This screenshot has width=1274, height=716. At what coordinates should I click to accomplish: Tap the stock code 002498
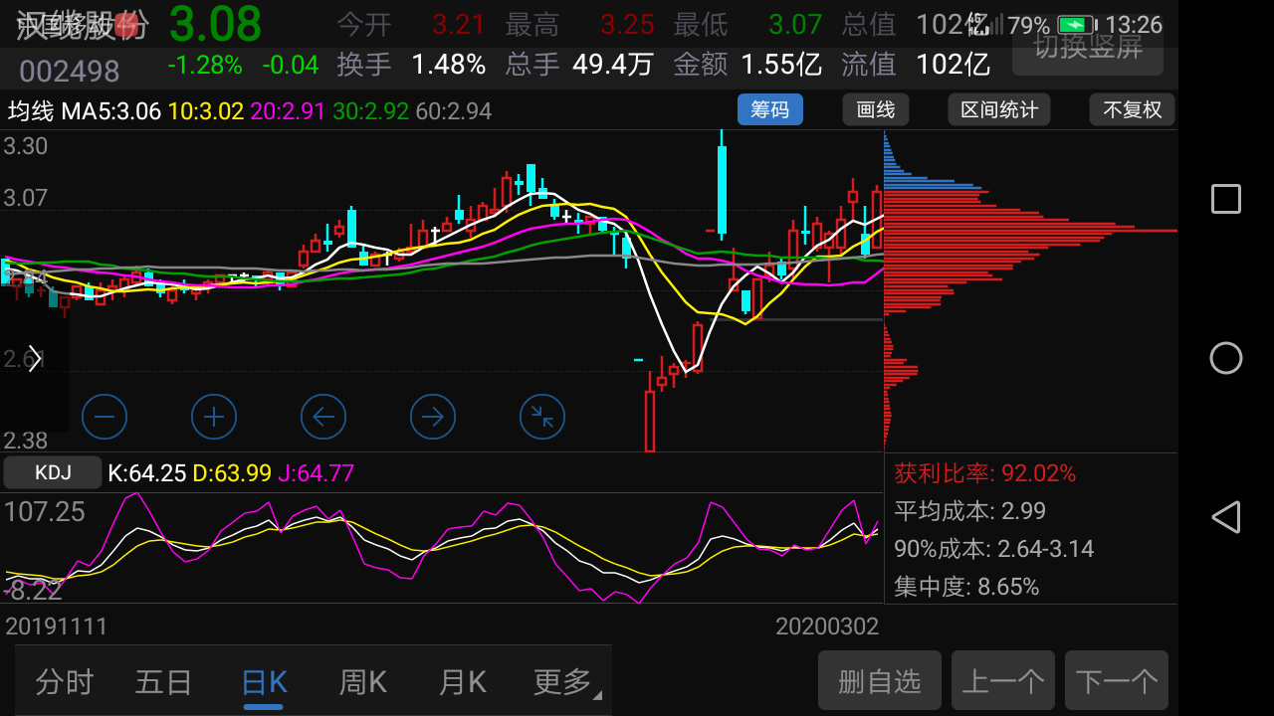[x=70, y=71]
